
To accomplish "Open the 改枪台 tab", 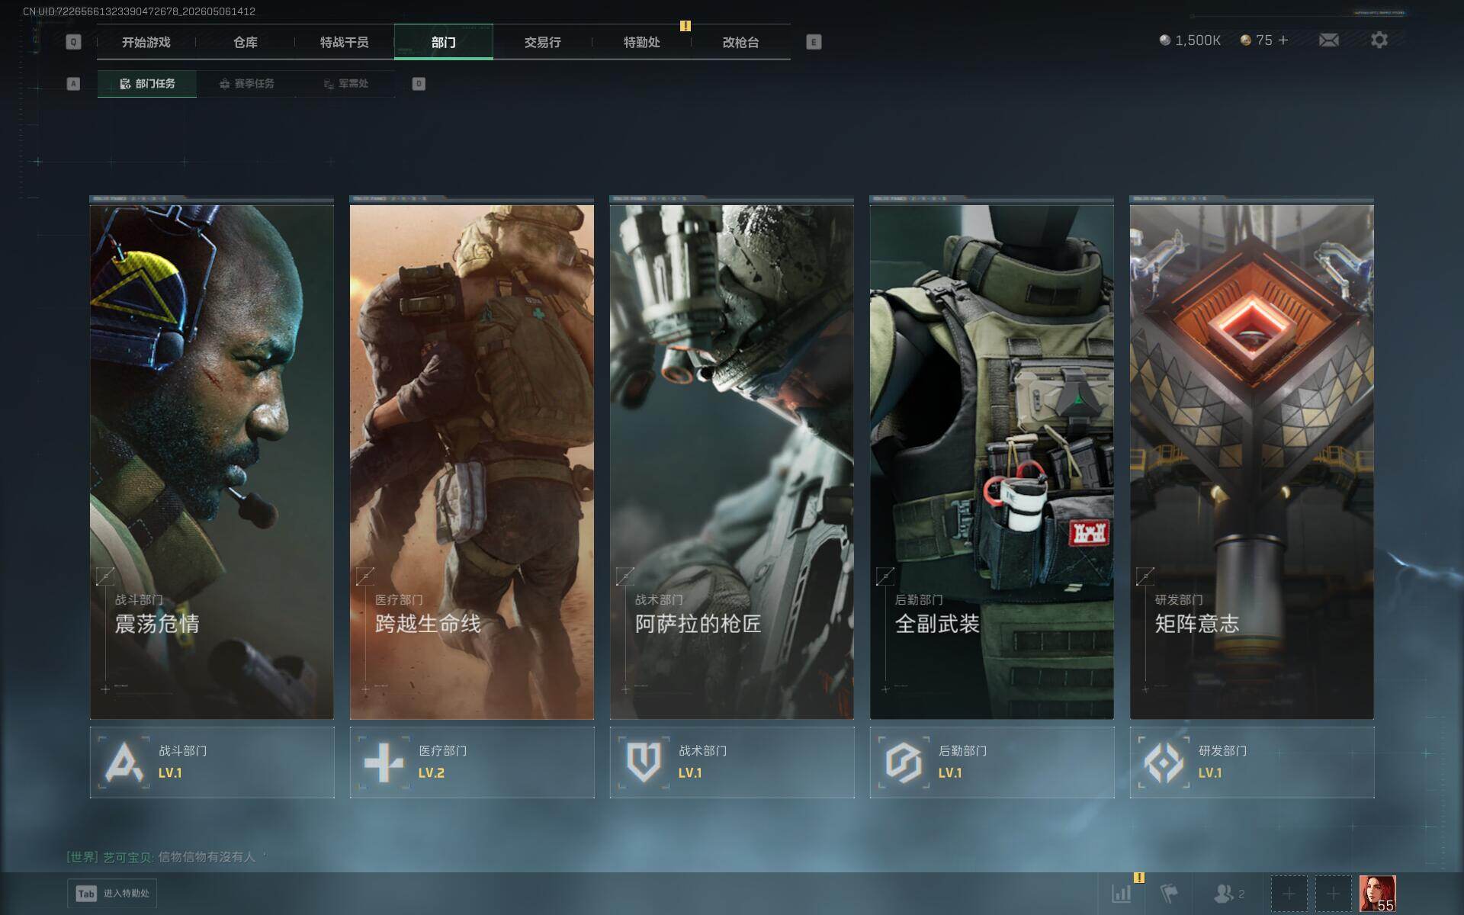I will [741, 42].
